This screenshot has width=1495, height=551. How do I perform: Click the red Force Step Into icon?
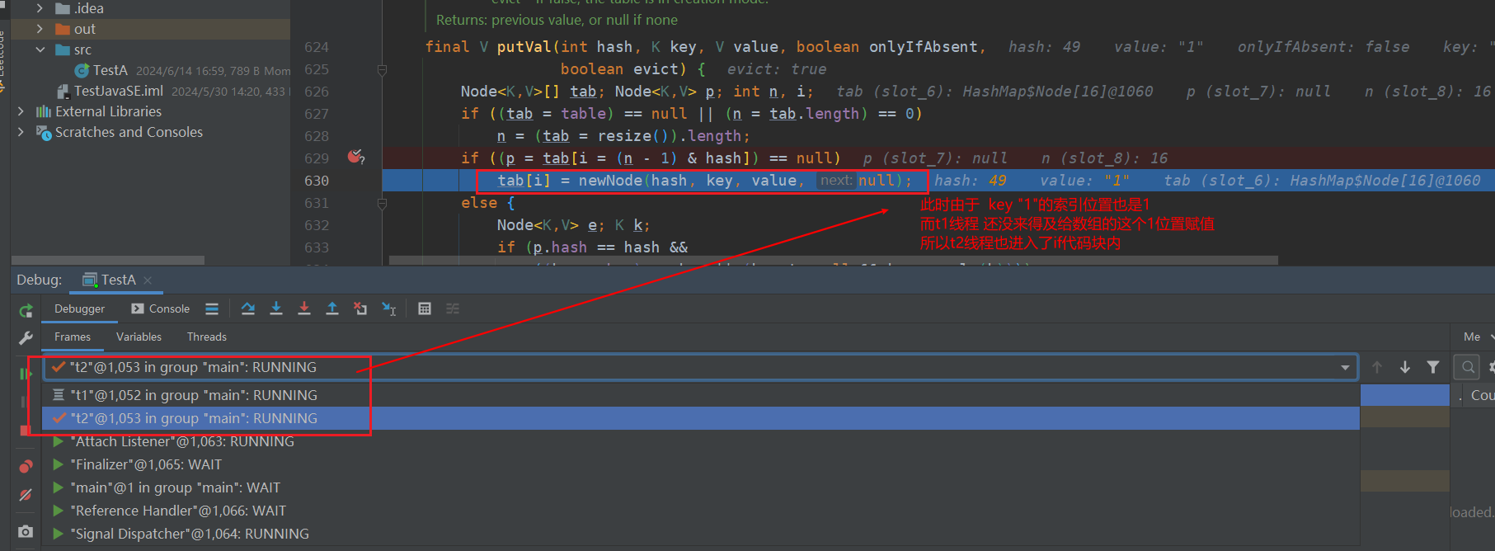(304, 308)
